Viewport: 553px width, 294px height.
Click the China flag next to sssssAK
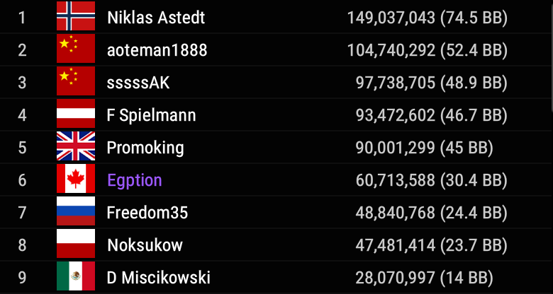pos(76,81)
